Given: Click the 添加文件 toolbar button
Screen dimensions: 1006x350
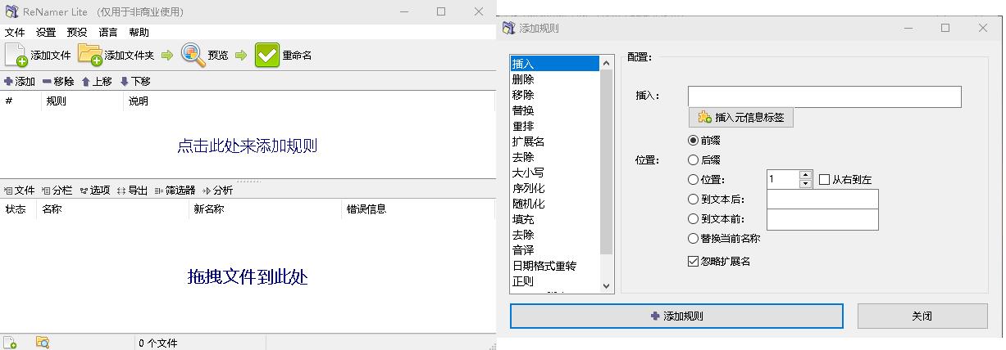Looking at the screenshot, I should [38, 56].
